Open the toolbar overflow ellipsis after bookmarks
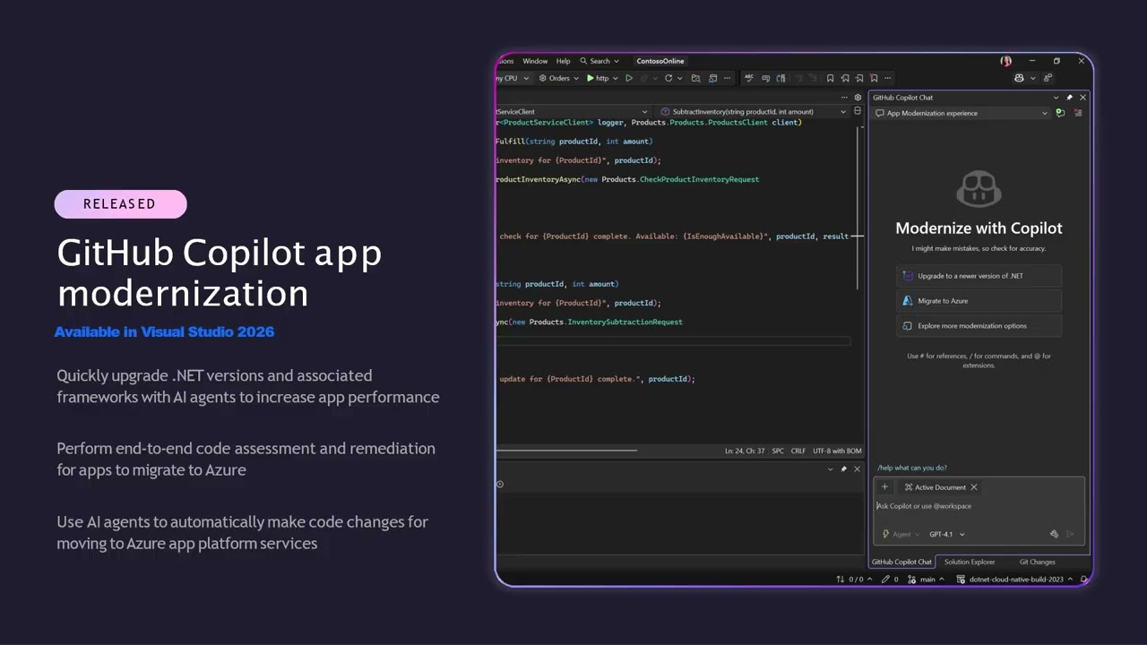 point(888,78)
